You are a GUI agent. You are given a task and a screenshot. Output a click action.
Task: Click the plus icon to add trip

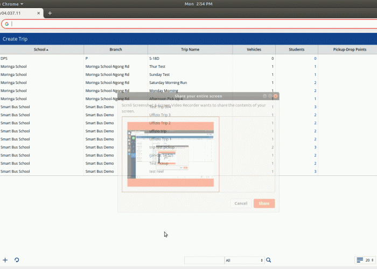[x=5, y=260]
